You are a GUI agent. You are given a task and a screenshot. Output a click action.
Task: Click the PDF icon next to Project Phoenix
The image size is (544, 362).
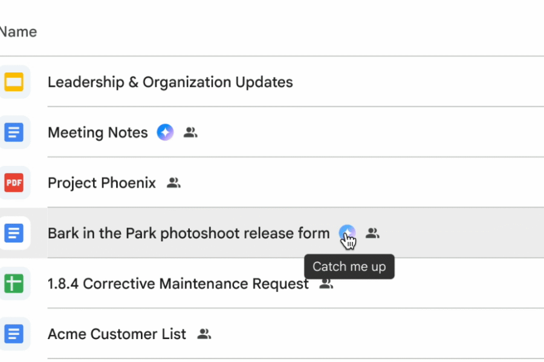(x=15, y=182)
